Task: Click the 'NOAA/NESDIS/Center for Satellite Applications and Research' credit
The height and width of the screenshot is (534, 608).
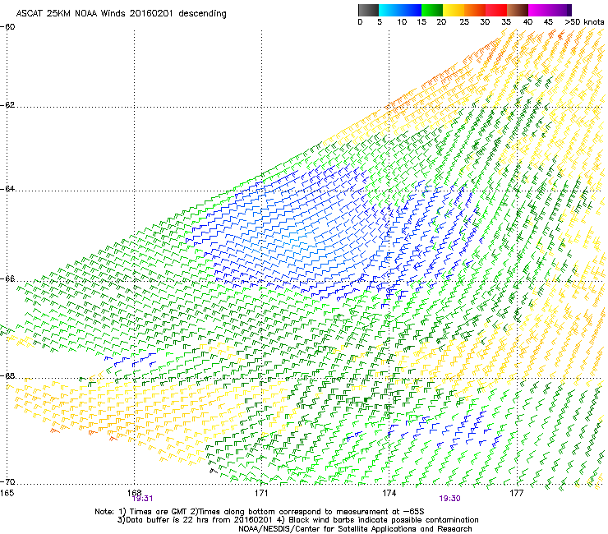Action: pos(355,529)
